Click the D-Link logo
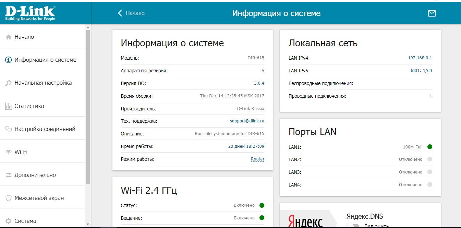This screenshot has width=461, height=228. click(30, 13)
